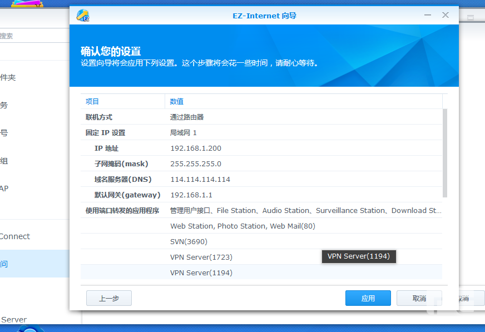Screen dimensions: 485x332
Task: Go back with the 上一步 button
Action: click(109, 298)
